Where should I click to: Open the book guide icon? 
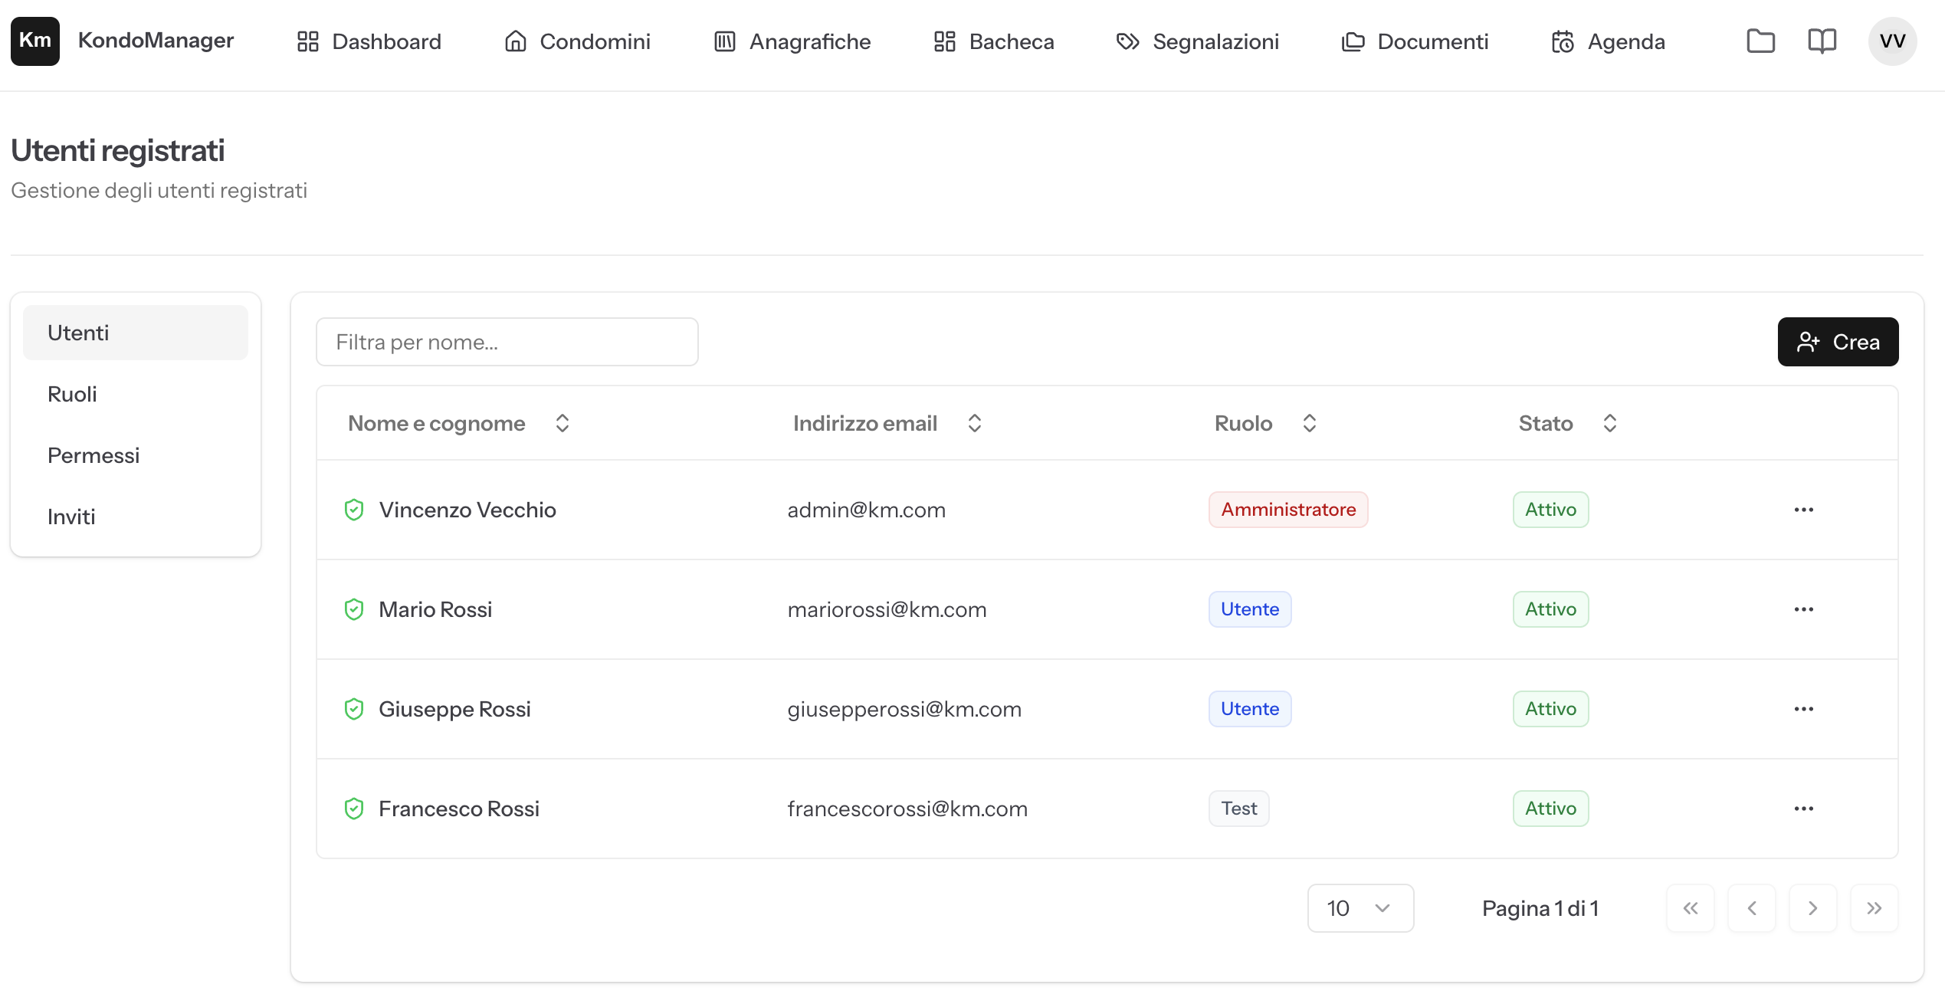(x=1822, y=41)
